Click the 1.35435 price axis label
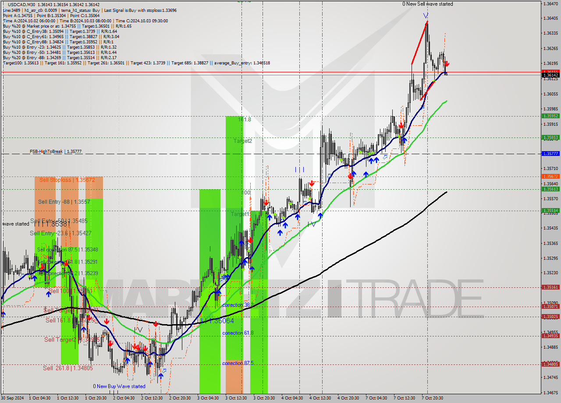 (550, 228)
